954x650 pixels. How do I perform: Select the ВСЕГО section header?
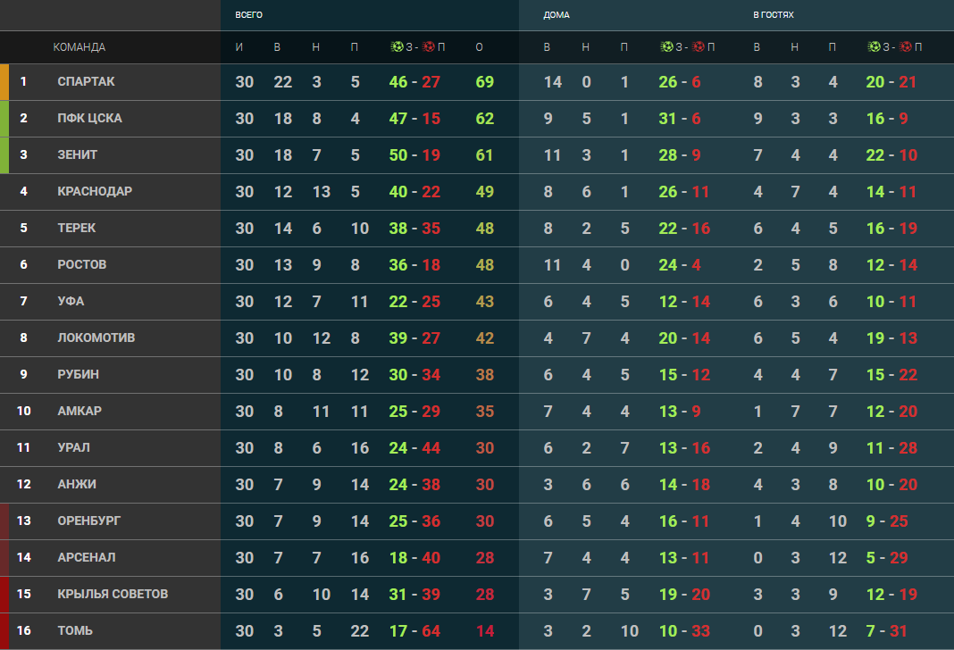(248, 15)
